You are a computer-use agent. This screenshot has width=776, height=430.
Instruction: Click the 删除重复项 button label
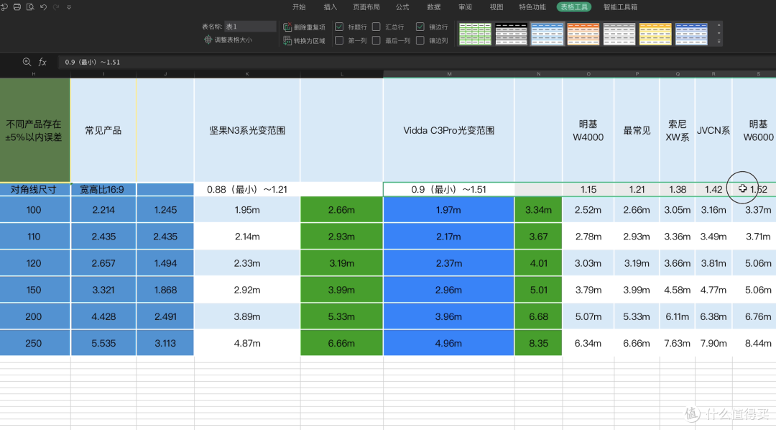(x=309, y=27)
